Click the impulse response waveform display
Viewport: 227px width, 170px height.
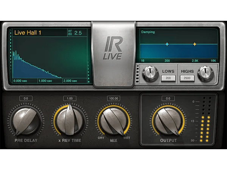(x=50, y=57)
